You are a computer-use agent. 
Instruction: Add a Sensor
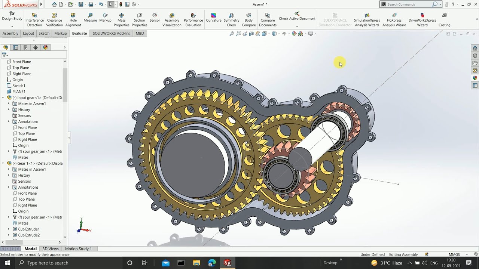[155, 18]
